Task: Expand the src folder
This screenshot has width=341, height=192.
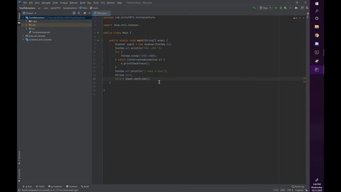Action: (27, 28)
